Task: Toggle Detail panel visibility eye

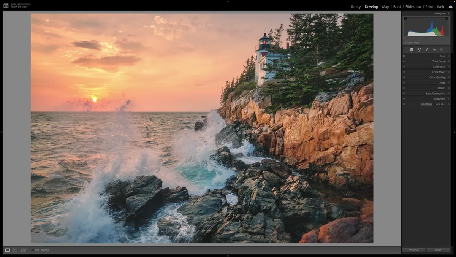Action: tap(404, 82)
